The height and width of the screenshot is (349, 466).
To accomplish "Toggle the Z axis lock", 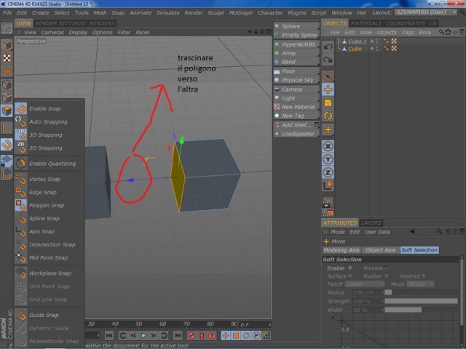I will tap(328, 172).
